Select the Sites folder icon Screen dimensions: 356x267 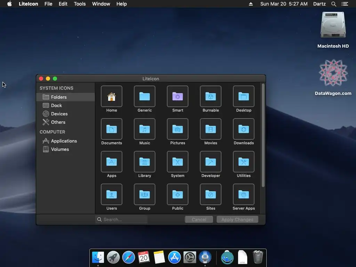(211, 194)
